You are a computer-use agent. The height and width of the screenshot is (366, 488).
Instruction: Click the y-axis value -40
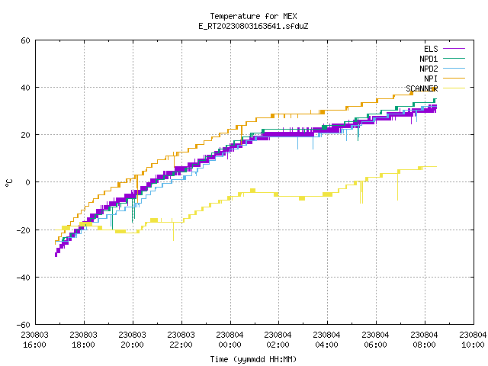[24, 278]
